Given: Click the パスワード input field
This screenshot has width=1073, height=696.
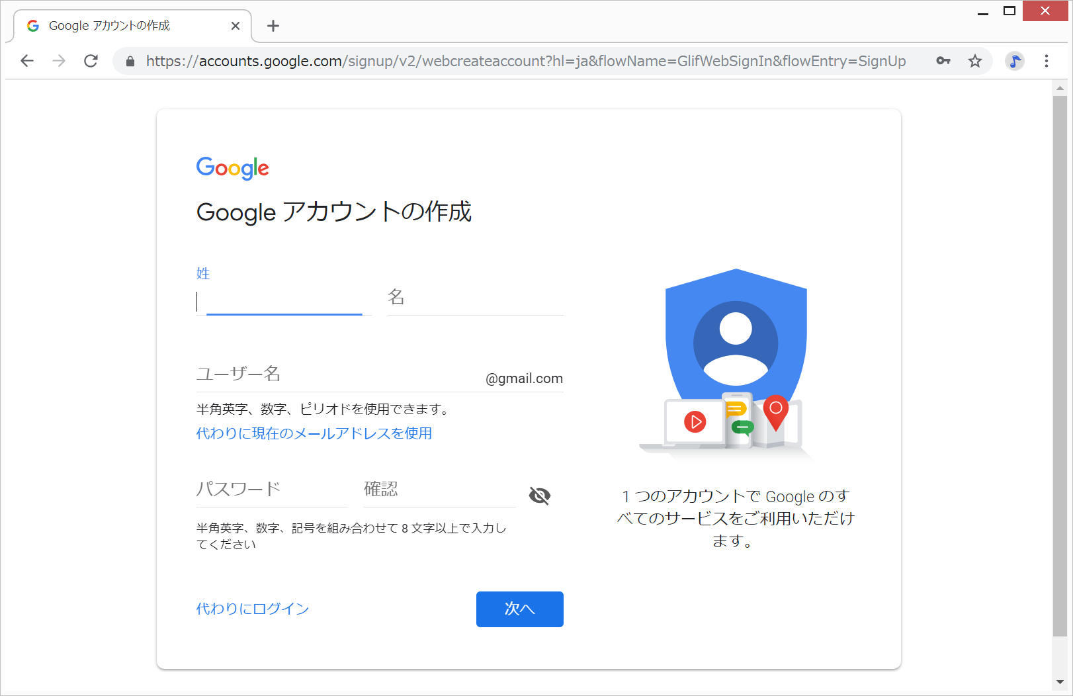Looking at the screenshot, I should pos(271,490).
